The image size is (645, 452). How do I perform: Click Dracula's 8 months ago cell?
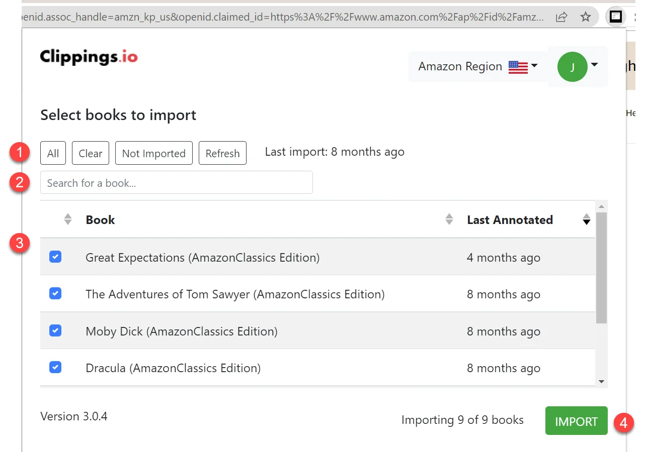pyautogui.click(x=504, y=368)
